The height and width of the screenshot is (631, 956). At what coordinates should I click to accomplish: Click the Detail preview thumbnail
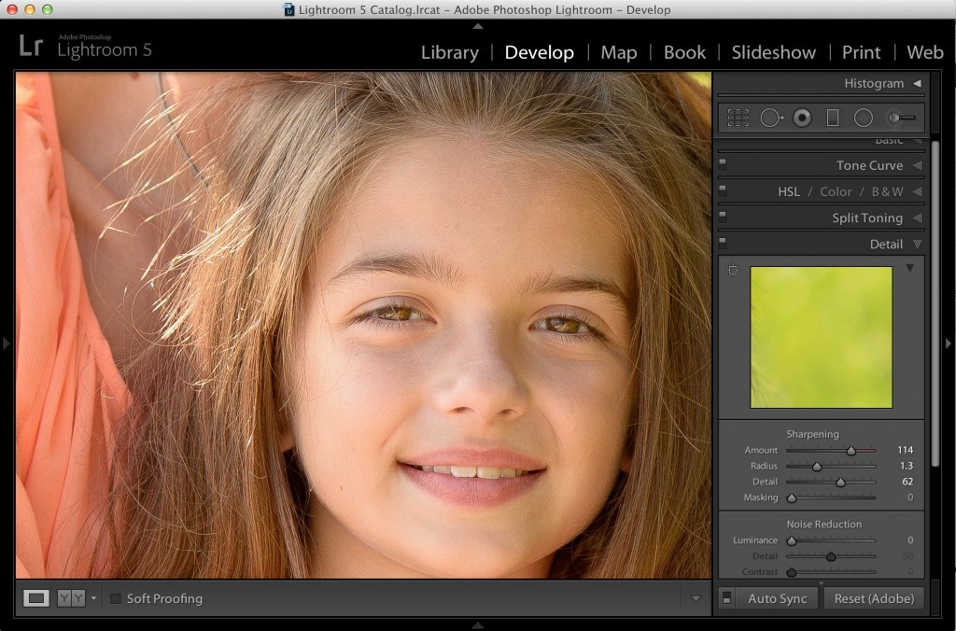(x=822, y=339)
